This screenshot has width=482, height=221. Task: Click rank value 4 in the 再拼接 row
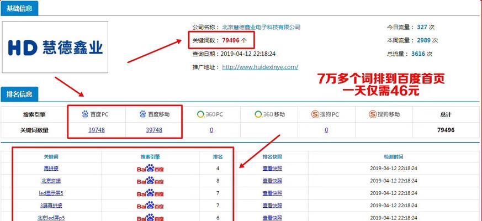(218, 169)
